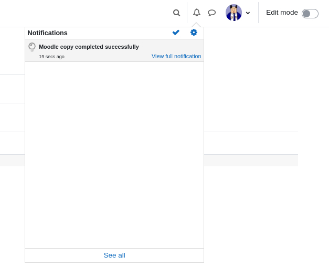Click View full notification link
Screen dimensions: 329x267
pos(176,57)
